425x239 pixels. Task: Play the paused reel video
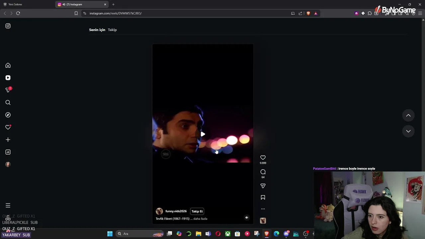tap(203, 134)
